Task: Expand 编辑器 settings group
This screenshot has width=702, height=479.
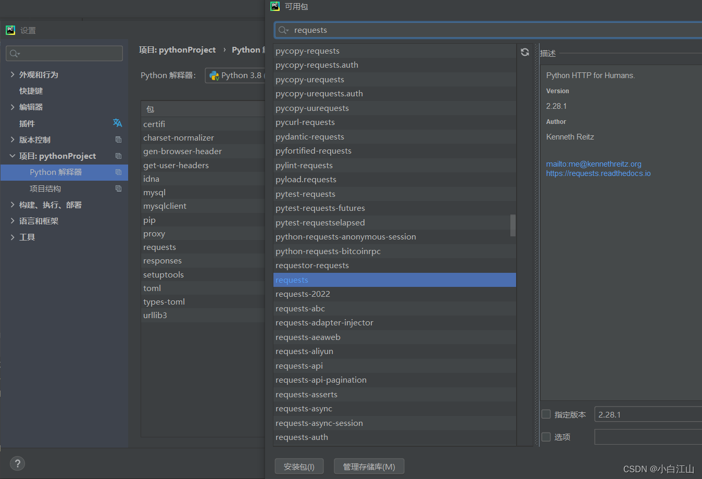Action: point(12,107)
